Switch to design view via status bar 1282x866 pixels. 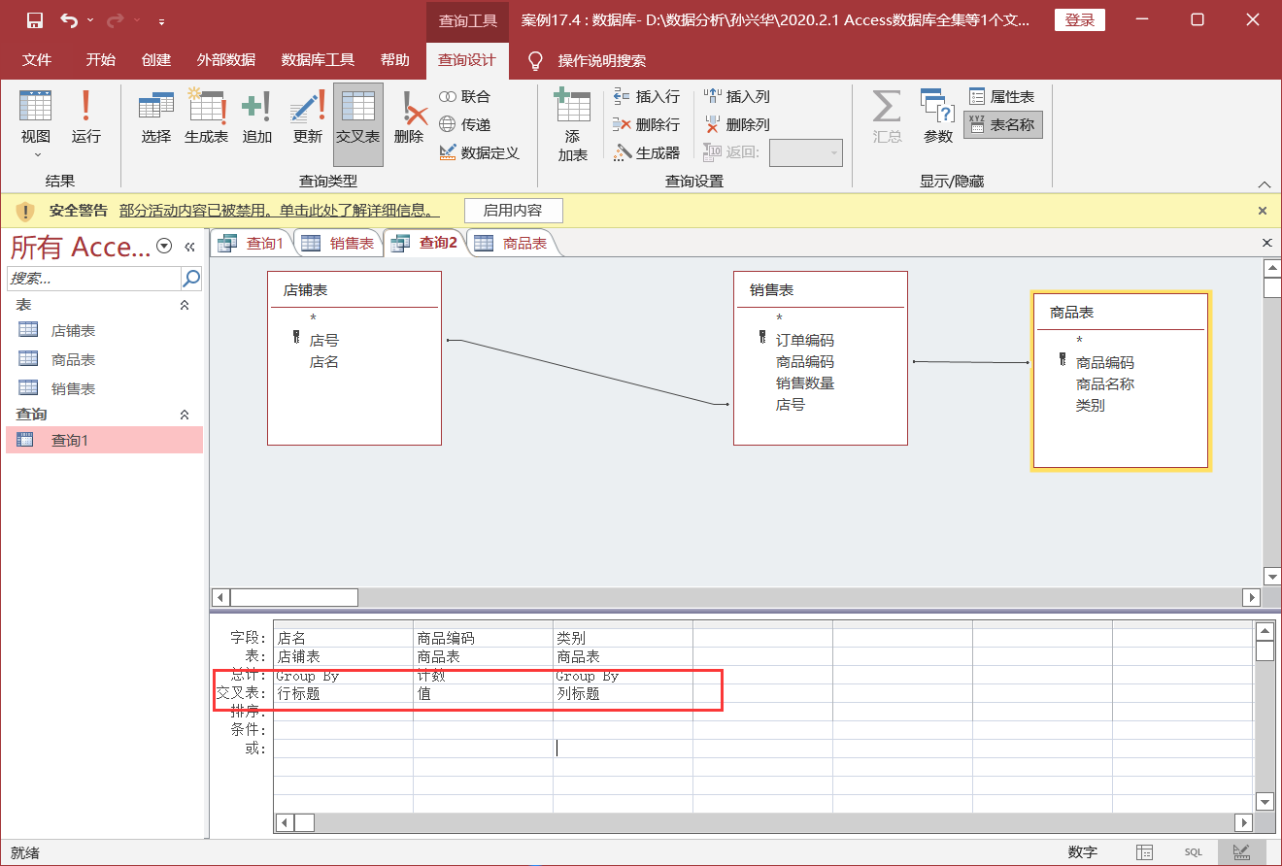click(1241, 852)
